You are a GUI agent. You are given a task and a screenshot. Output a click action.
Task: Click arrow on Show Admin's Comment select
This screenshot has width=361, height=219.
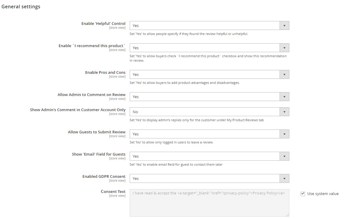point(284,112)
